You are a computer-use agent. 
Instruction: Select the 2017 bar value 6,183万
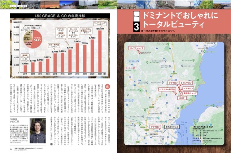tap(70, 48)
